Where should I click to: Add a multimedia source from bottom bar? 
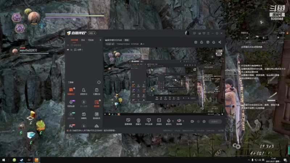point(159,122)
